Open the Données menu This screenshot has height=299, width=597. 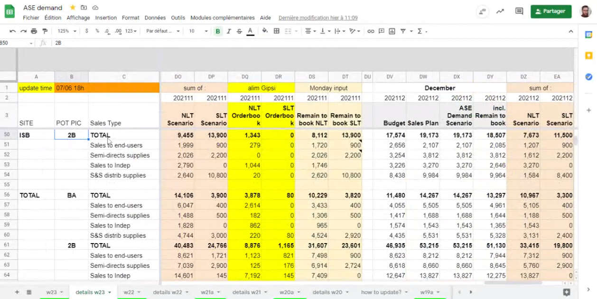click(155, 18)
